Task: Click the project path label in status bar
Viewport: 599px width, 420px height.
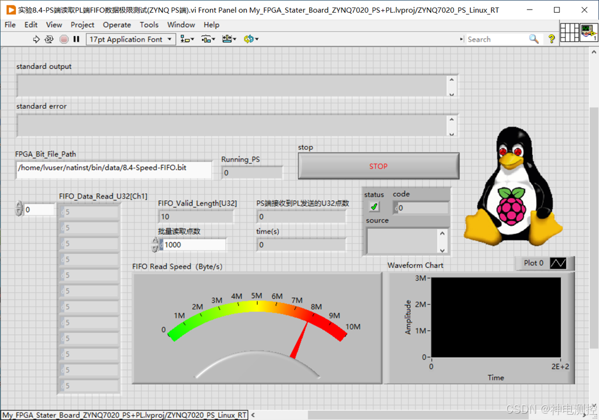Action: 124,415
